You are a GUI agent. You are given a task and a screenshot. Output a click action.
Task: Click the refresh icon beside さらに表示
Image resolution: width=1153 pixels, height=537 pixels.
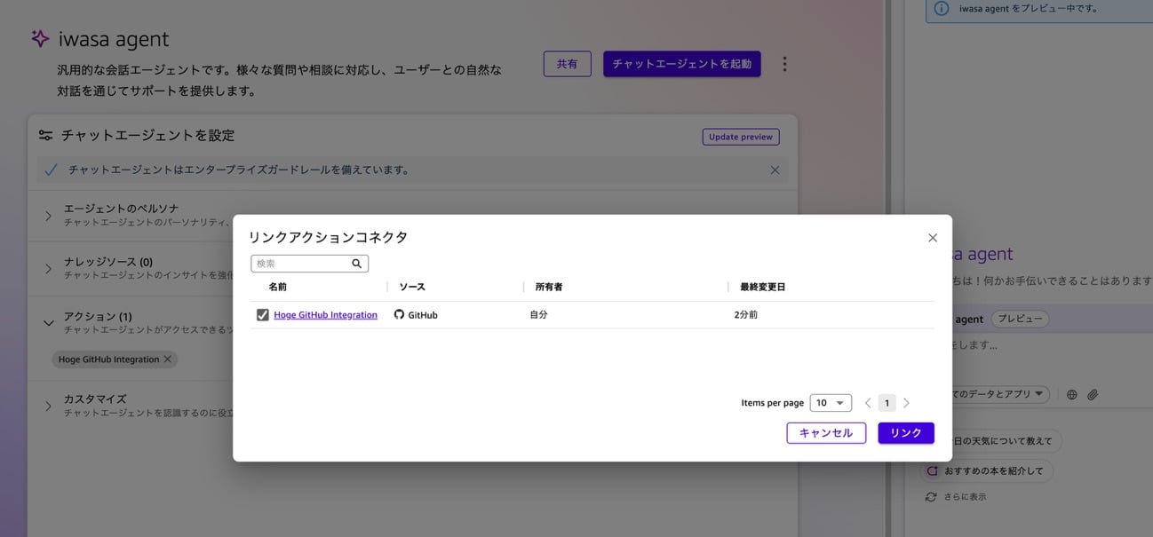(x=930, y=497)
